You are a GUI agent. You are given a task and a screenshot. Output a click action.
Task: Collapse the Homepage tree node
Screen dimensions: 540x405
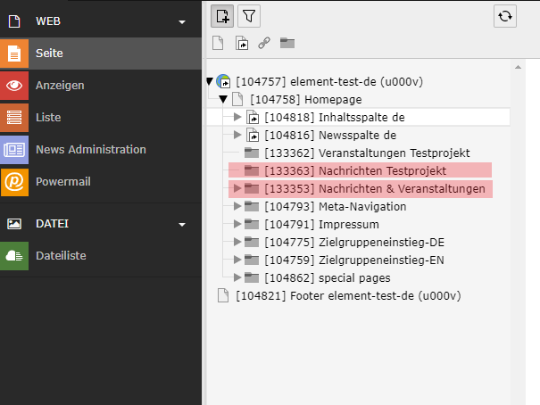(x=223, y=99)
